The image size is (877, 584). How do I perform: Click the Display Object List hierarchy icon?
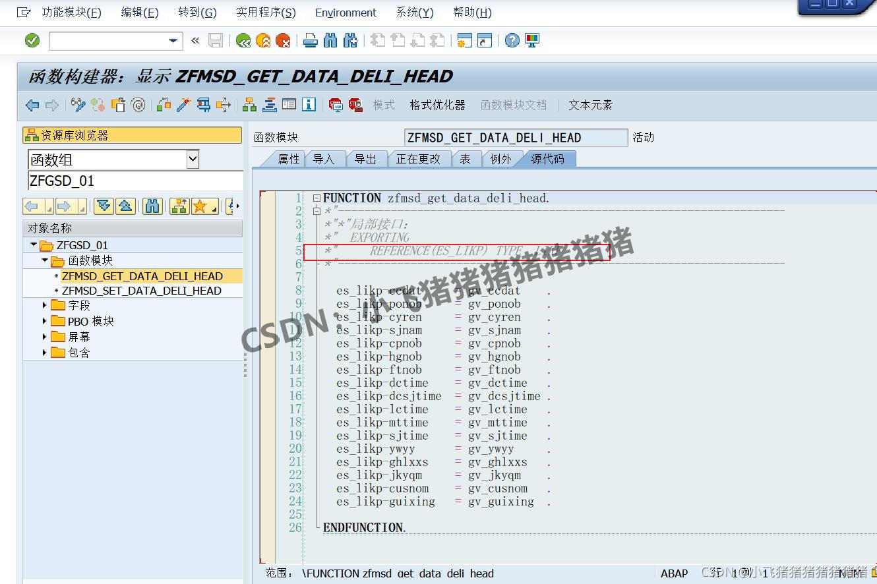click(250, 105)
